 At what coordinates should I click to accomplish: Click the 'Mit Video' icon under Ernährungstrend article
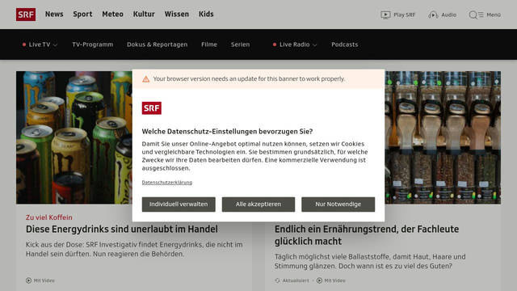pyautogui.click(x=319, y=280)
